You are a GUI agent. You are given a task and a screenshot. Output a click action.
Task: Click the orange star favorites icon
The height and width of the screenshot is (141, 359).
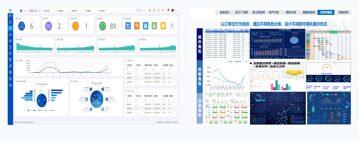pyautogui.click(x=150, y=11)
